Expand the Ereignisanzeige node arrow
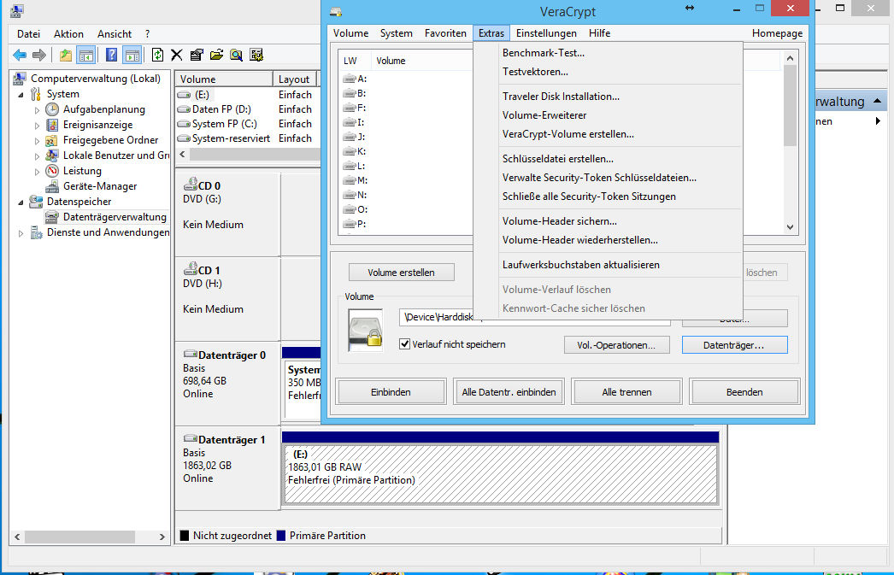The image size is (894, 575). pyautogui.click(x=37, y=126)
